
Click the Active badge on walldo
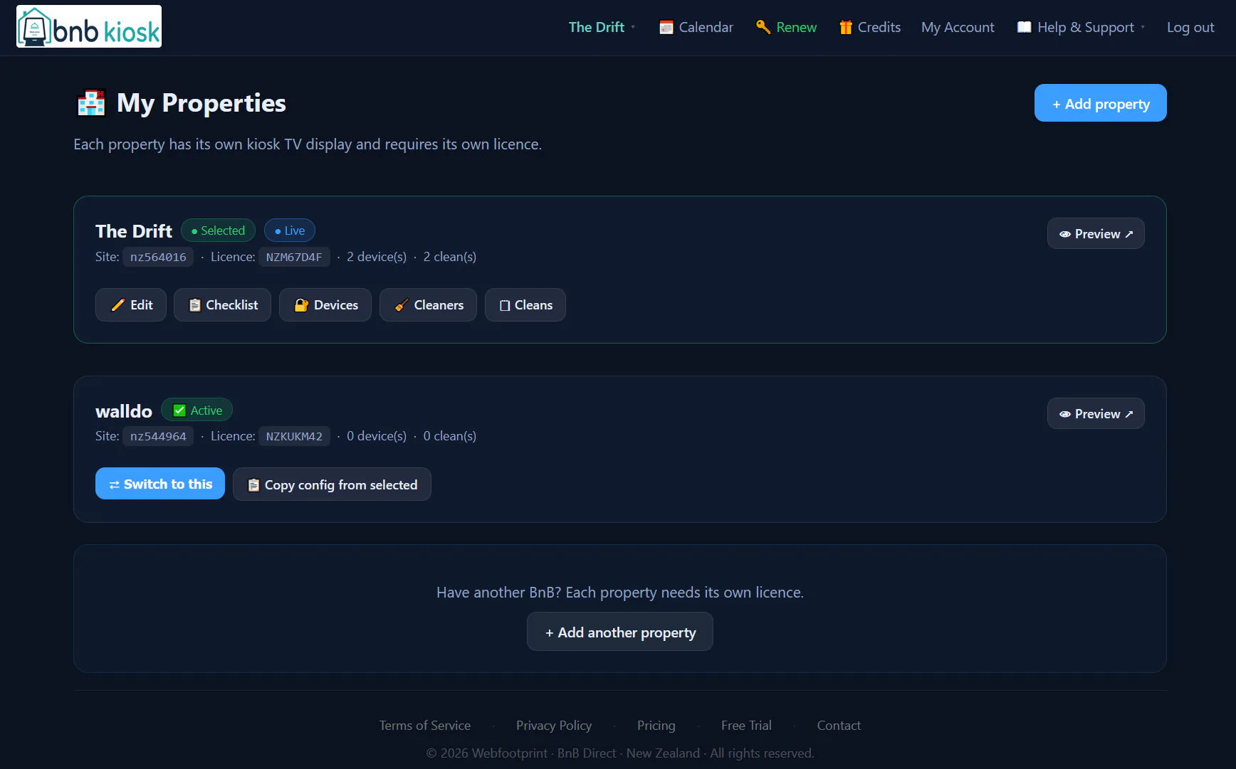coord(197,410)
